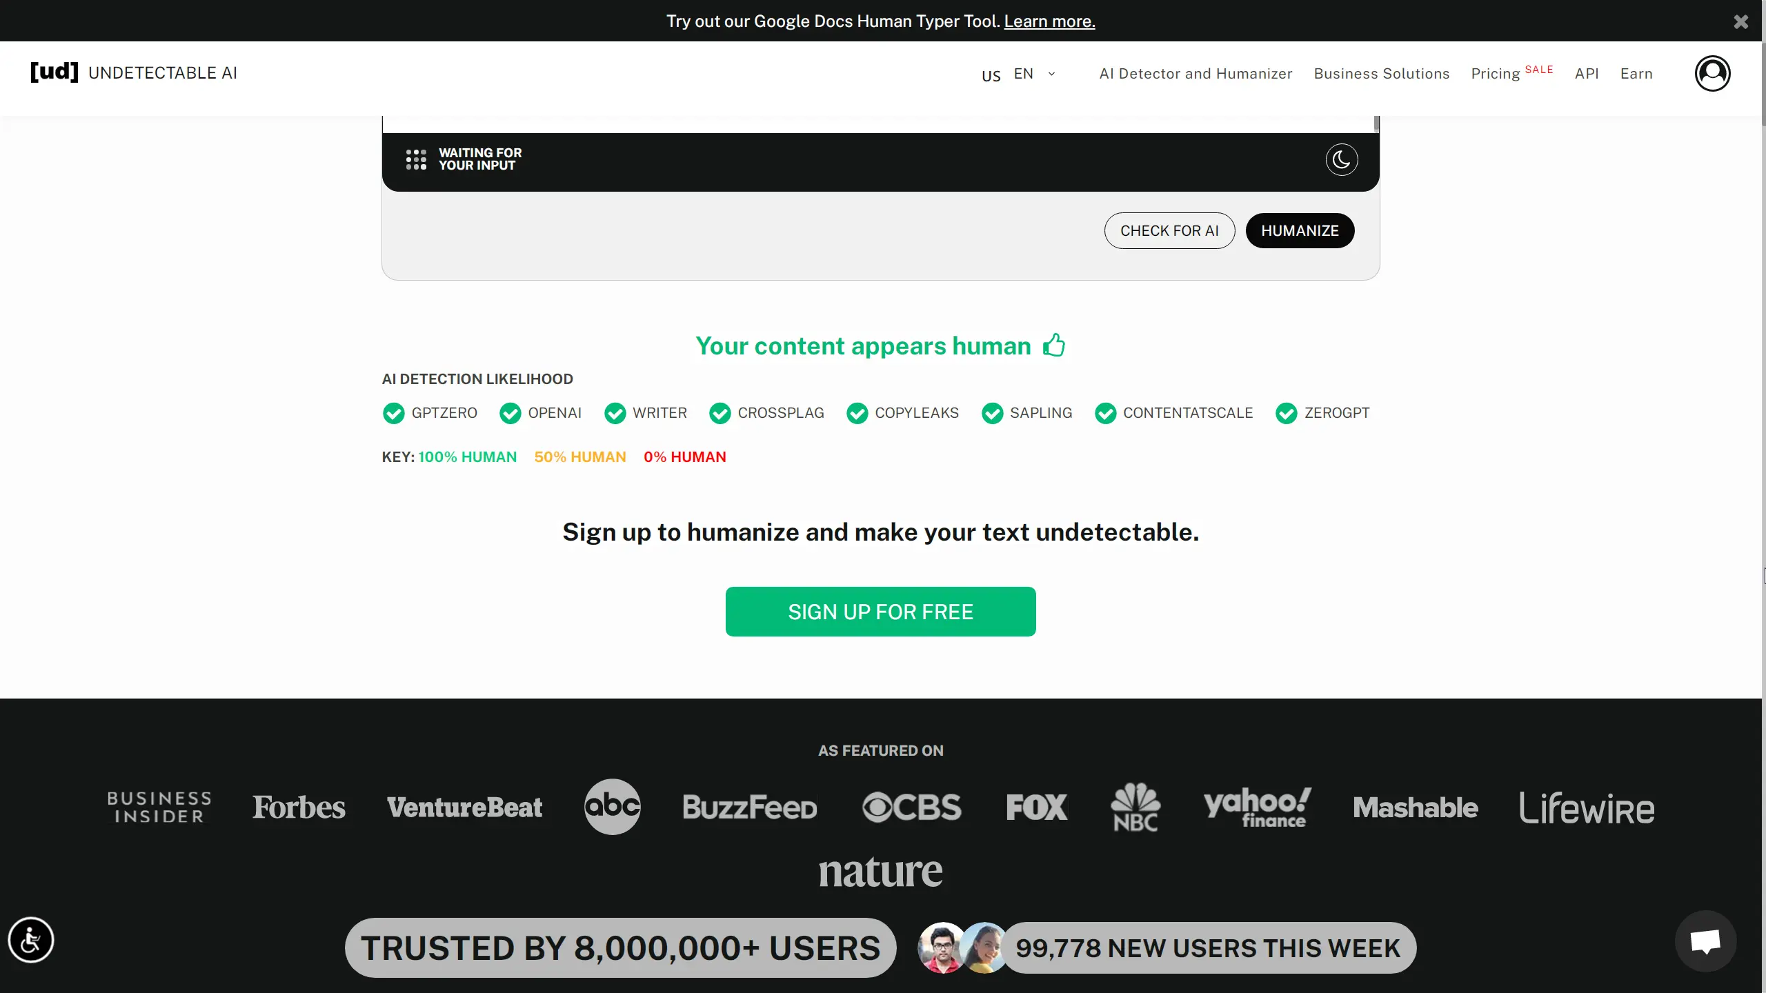This screenshot has height=993, width=1766.
Task: Click the GPTZero green check indicator
Action: tap(394, 413)
